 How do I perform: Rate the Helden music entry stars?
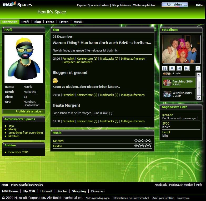point(143,146)
